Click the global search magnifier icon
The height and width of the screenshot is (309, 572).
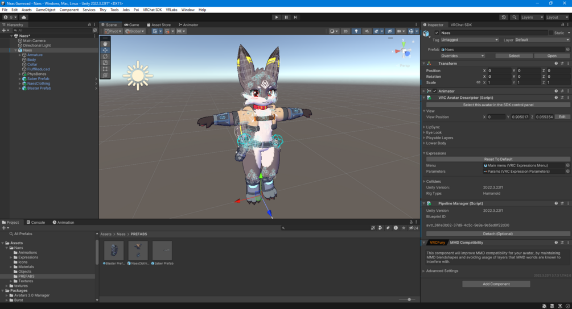514,17
